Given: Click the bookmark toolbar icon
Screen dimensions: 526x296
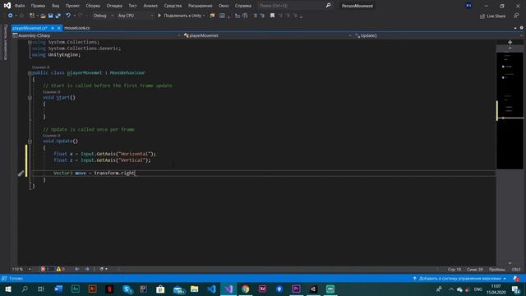Looking at the screenshot, I should point(272,16).
